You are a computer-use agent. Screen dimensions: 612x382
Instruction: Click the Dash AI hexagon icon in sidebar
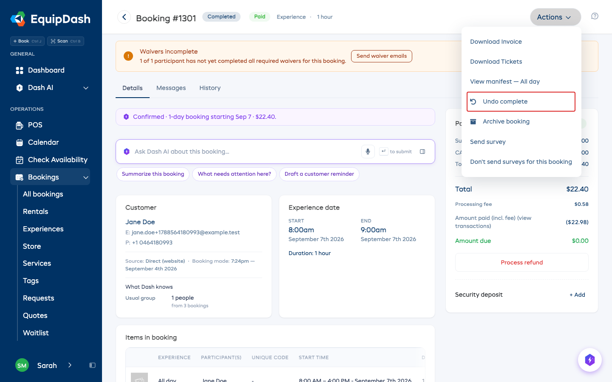[20, 88]
